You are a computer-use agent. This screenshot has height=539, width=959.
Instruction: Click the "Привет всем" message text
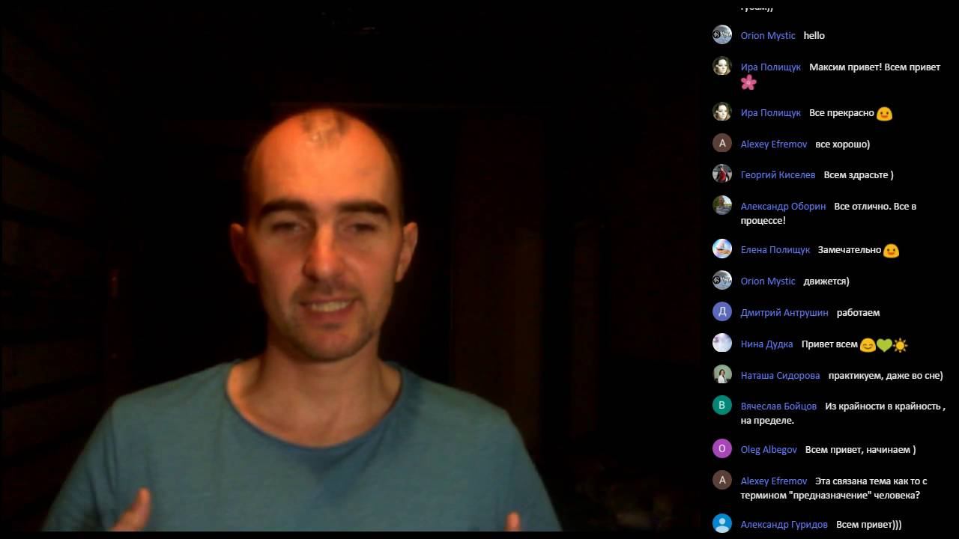click(829, 344)
